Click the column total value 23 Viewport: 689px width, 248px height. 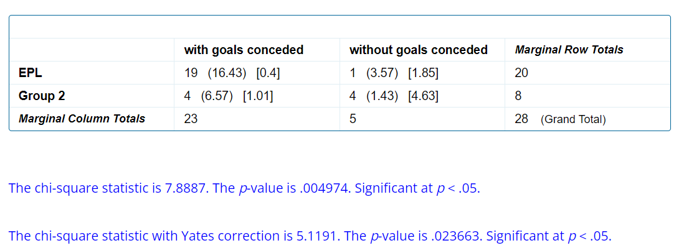click(191, 118)
